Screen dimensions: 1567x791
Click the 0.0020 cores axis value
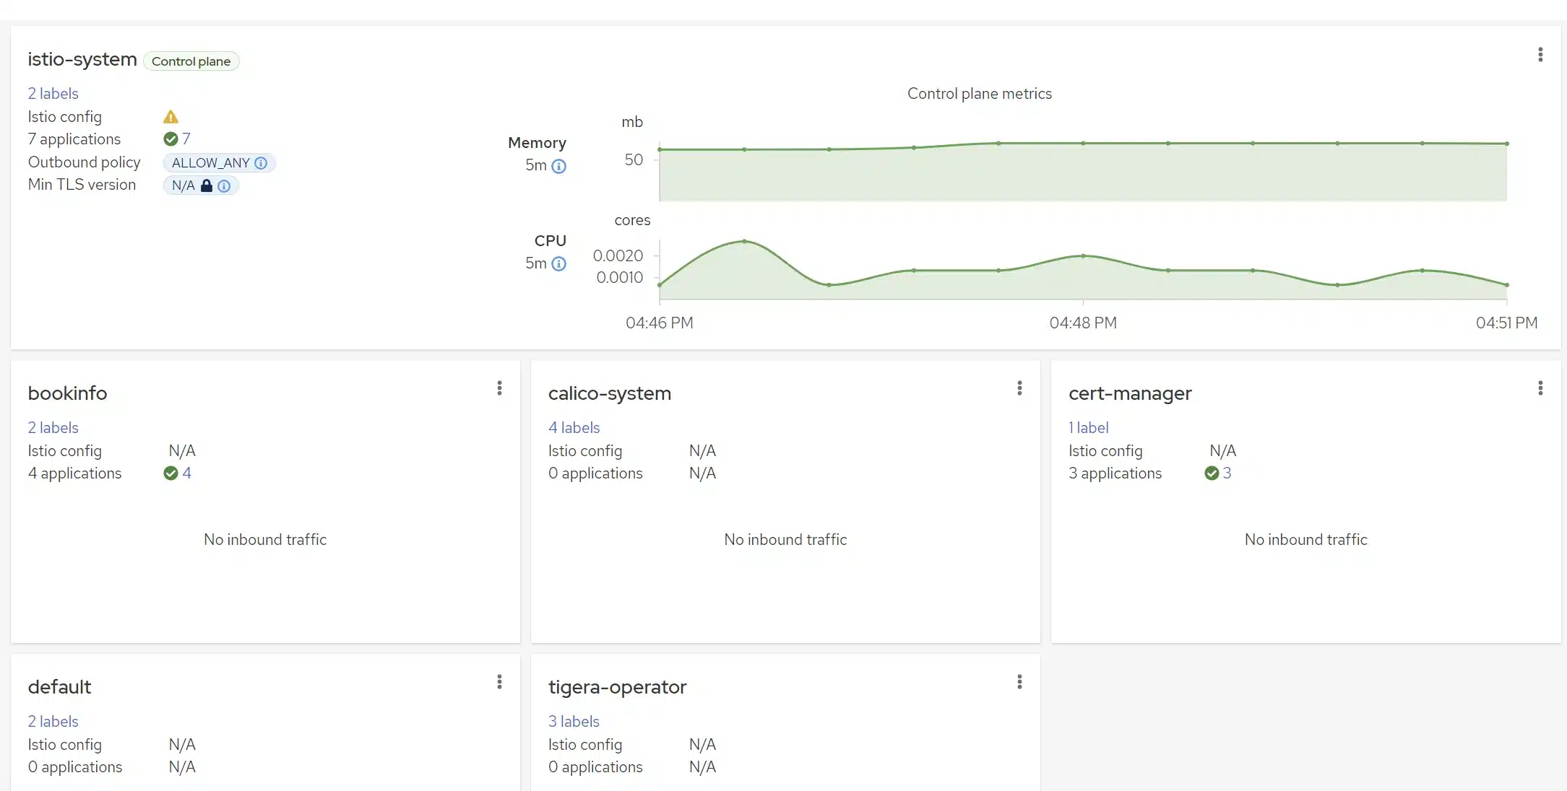click(618, 255)
